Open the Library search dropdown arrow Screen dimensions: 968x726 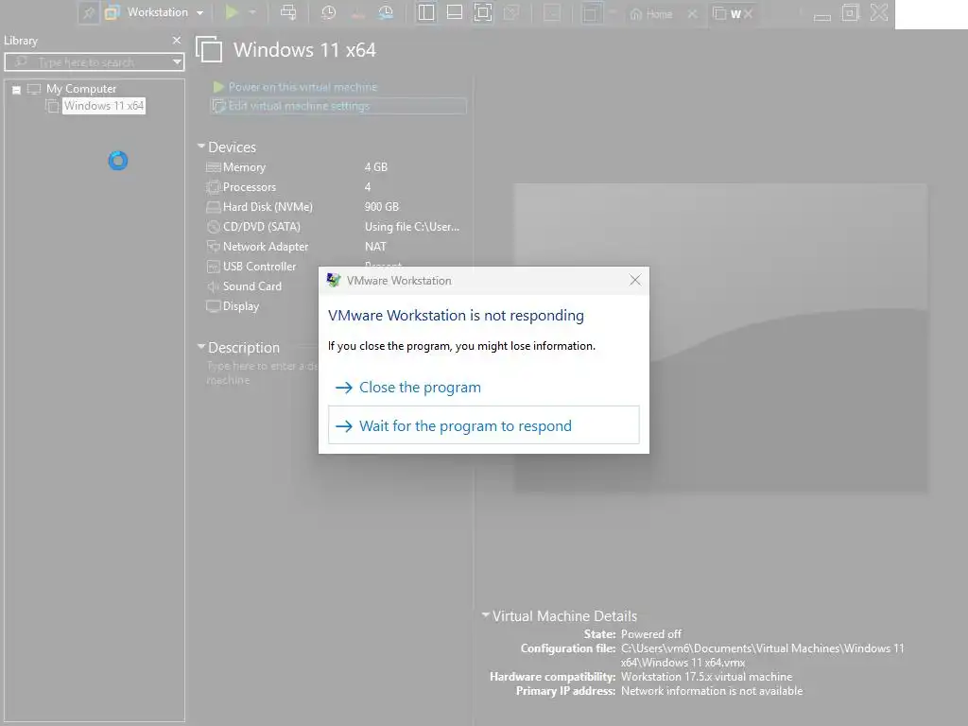coord(177,62)
